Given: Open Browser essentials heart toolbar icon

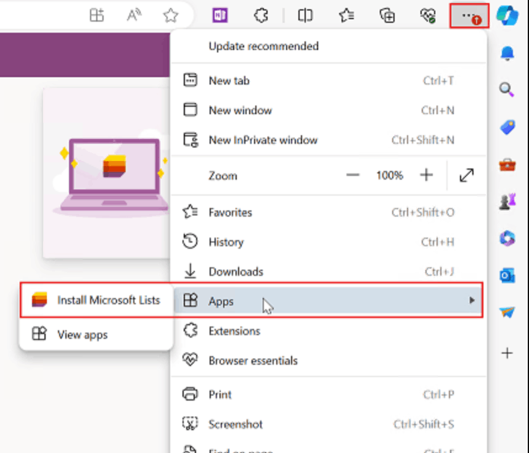Looking at the screenshot, I should click(428, 15).
